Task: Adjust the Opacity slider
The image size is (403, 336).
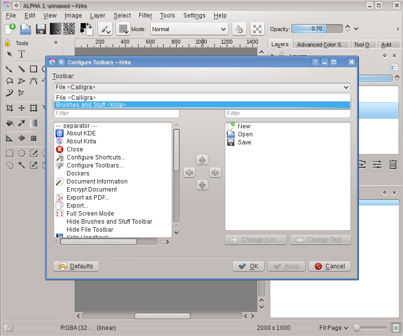Action: [317, 29]
